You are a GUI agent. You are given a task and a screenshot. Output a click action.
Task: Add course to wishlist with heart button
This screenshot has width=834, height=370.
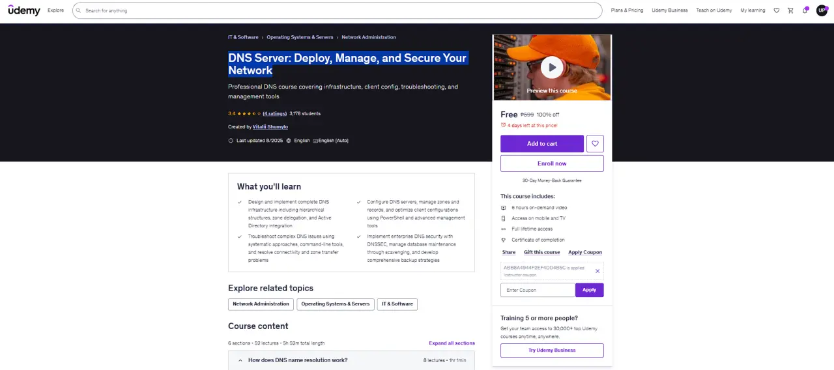point(595,144)
